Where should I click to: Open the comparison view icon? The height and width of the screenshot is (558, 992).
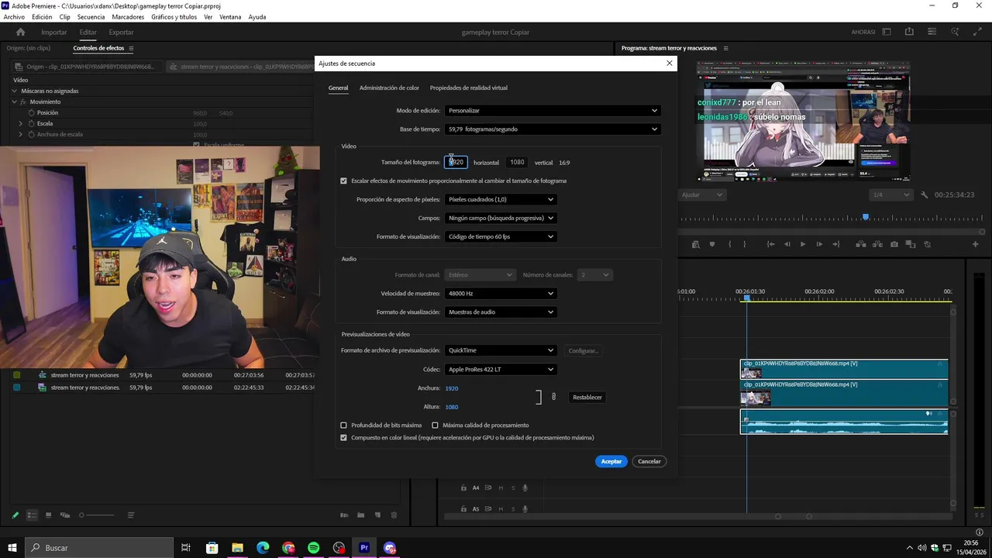click(x=911, y=244)
